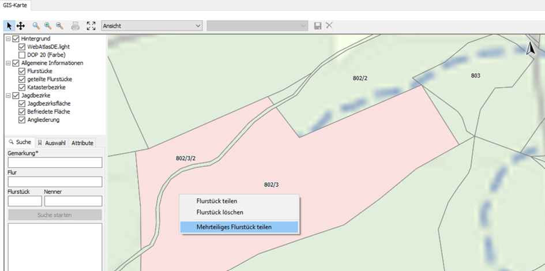Click the Gemarkung input field

[55, 163]
